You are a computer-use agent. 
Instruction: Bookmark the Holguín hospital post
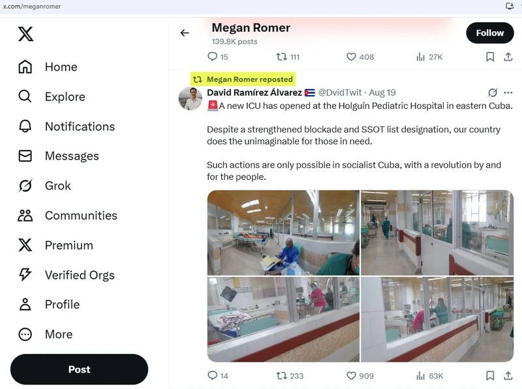tap(489, 375)
